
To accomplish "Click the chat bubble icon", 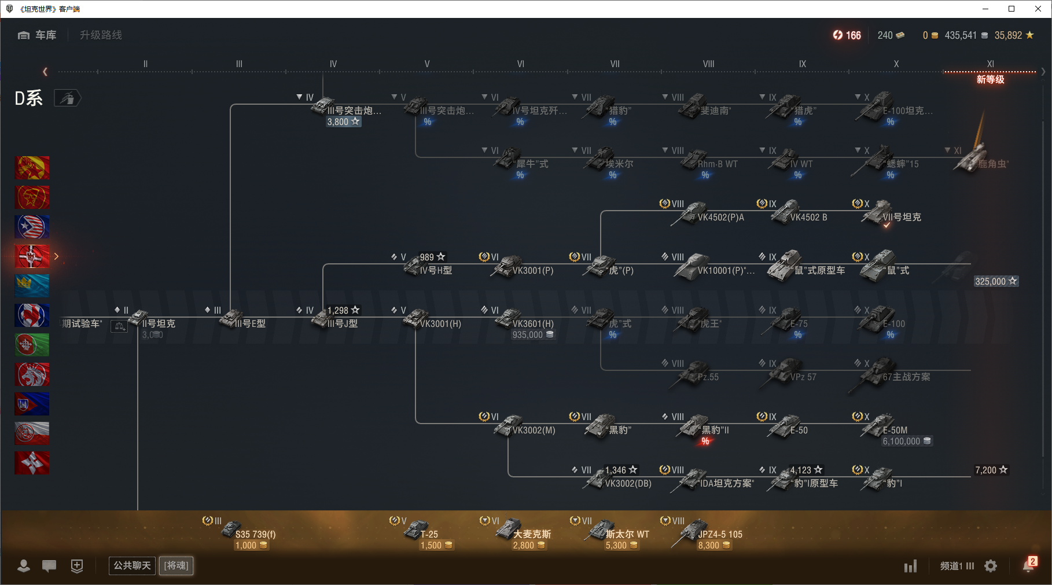I will (49, 566).
